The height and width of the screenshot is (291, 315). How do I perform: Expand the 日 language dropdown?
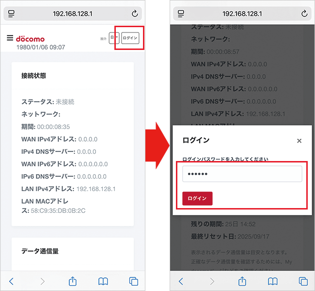(114, 38)
